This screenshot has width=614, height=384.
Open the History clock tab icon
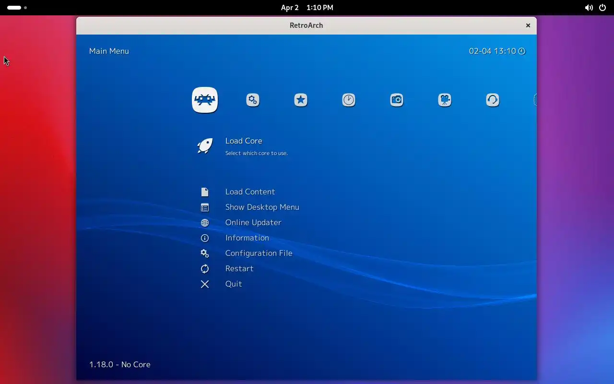click(349, 100)
